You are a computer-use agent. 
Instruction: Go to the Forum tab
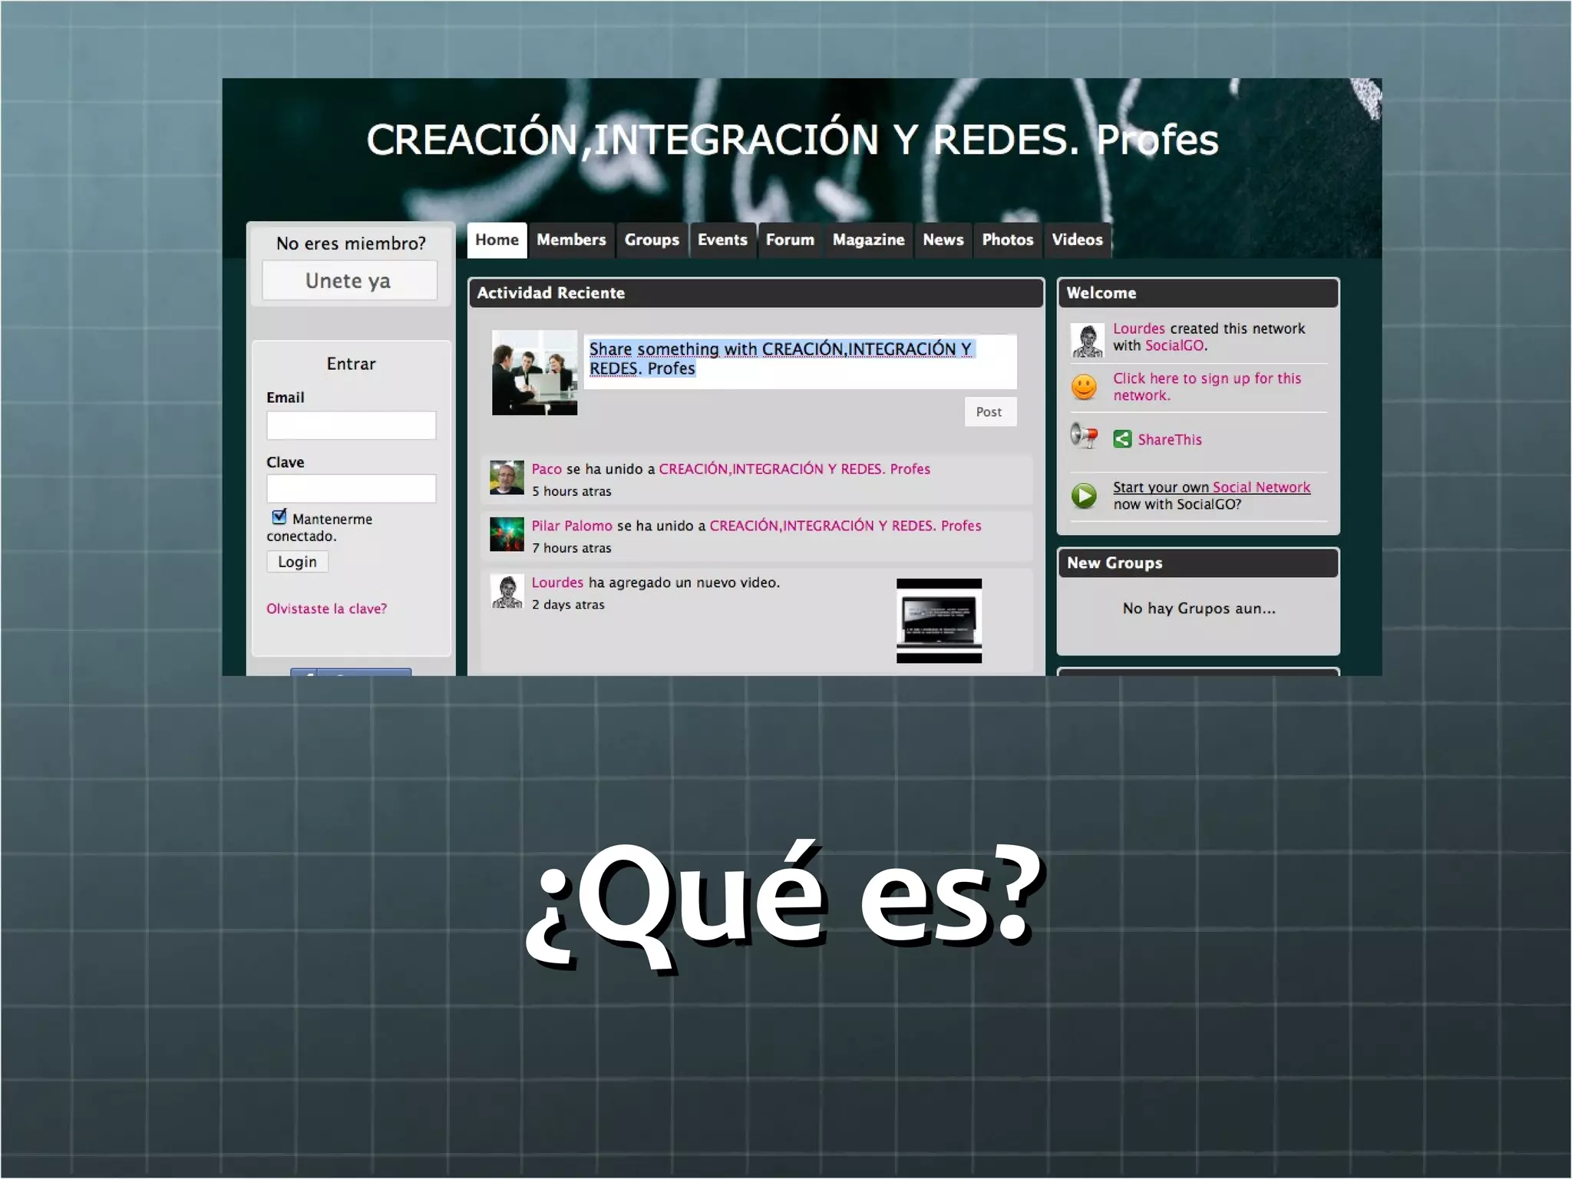pyautogui.click(x=790, y=240)
